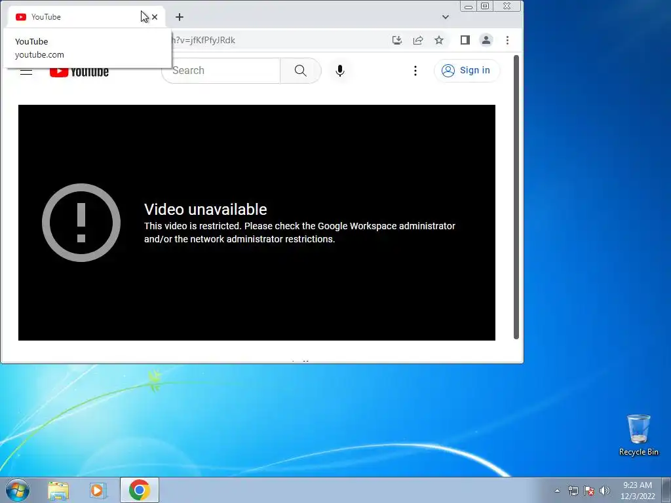Open network status tray icon
This screenshot has height=503, width=671.
click(x=573, y=491)
